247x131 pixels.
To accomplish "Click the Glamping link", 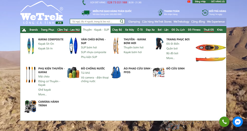I will click(x=134, y=22).
